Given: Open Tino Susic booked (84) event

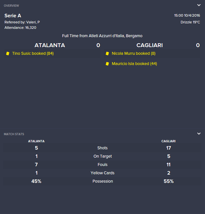Looking at the screenshot, I should pos(33,54).
